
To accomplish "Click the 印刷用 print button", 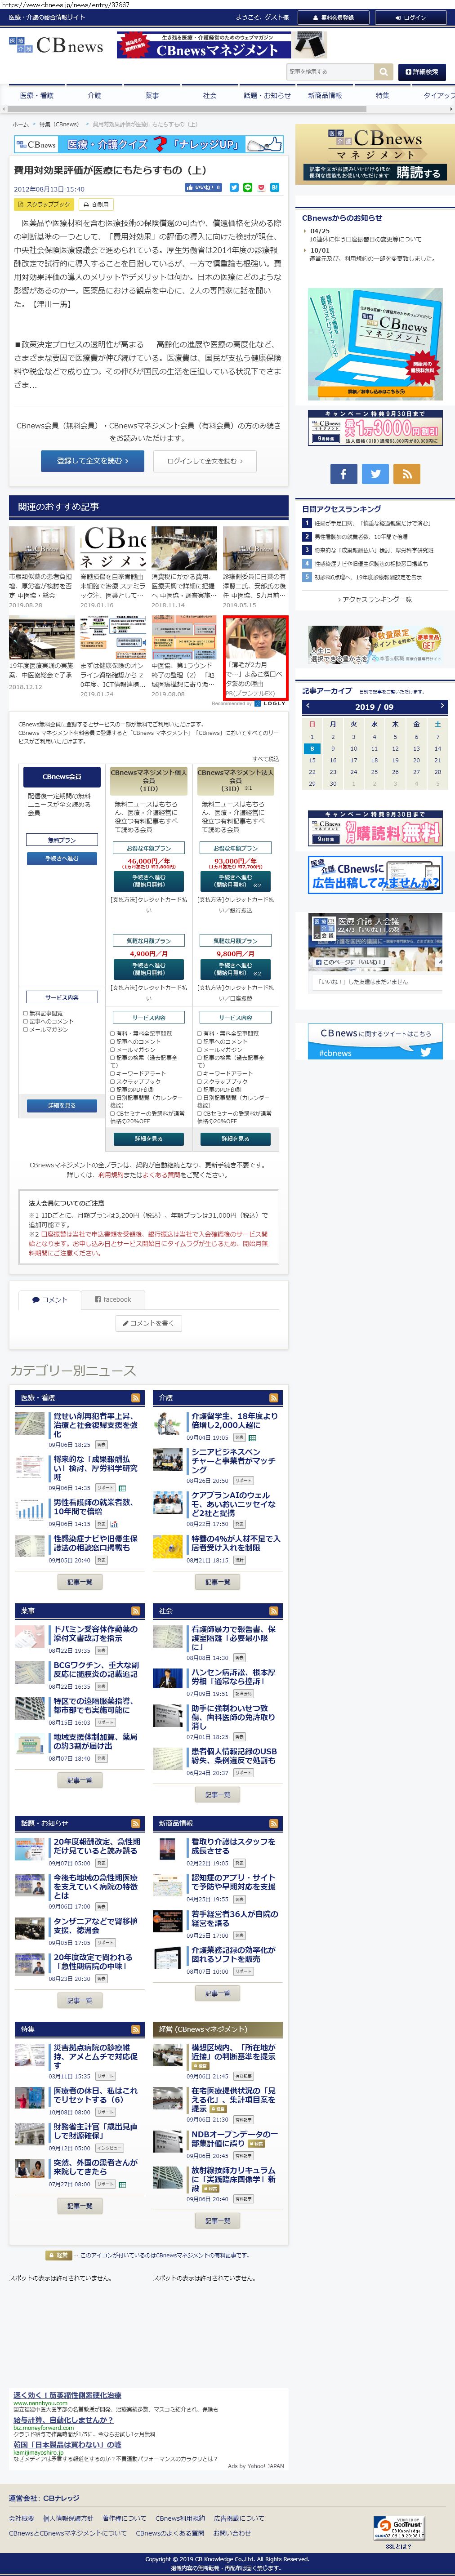I will click(96, 204).
